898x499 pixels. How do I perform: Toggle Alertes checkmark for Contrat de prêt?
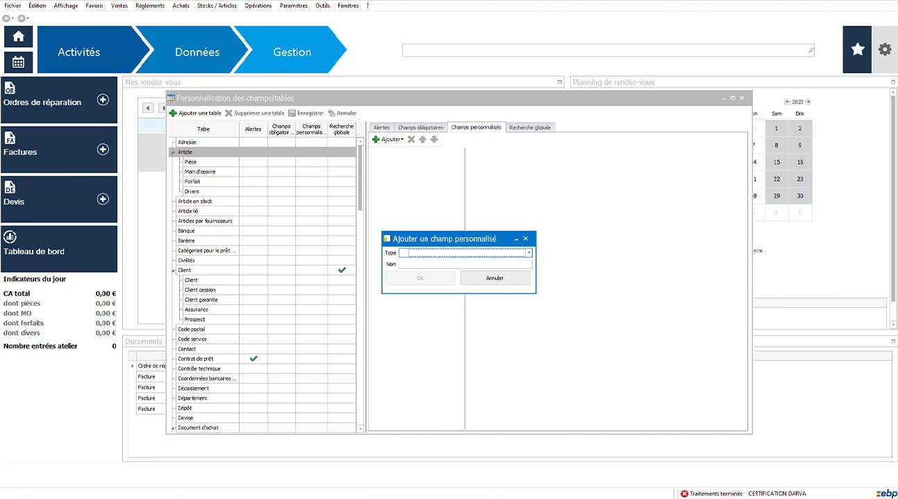253,359
